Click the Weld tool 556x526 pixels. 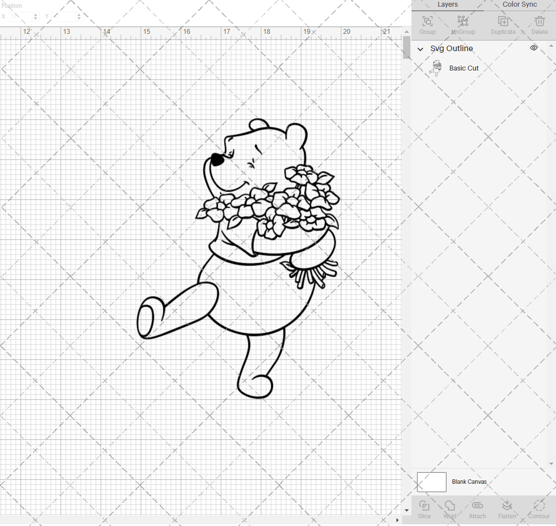pyautogui.click(x=449, y=508)
